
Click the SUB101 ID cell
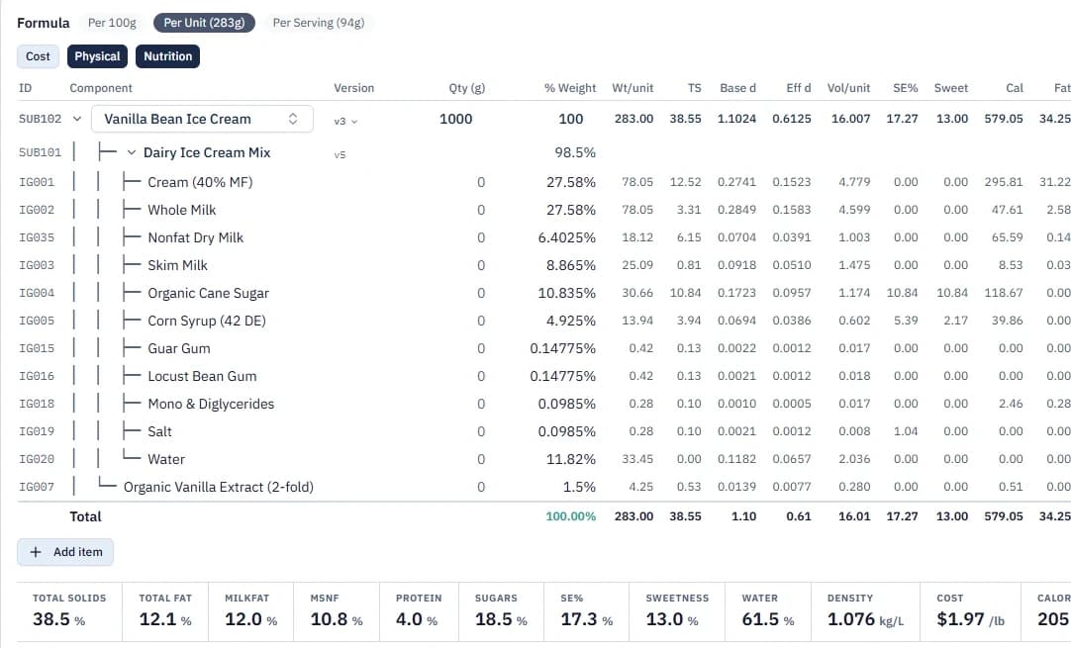[x=40, y=153]
